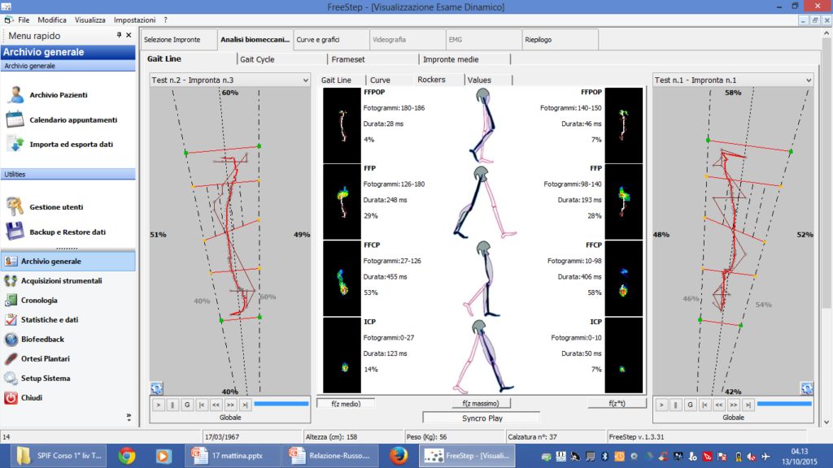Click the refresh icon on the left gait panel
Image resolution: width=833 pixels, height=468 pixels.
click(156, 388)
